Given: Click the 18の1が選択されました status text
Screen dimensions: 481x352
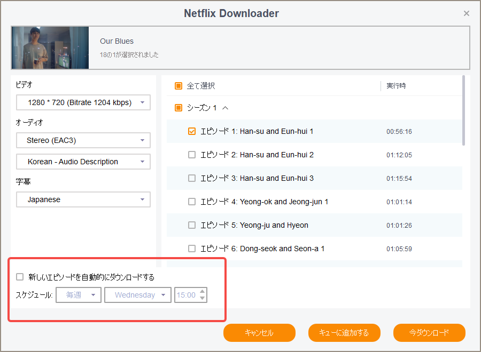Looking at the screenshot, I should 129,55.
